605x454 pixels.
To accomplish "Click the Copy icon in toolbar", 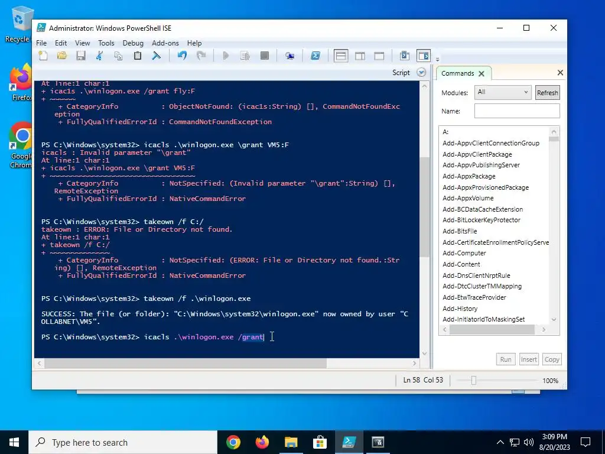I will (x=118, y=56).
